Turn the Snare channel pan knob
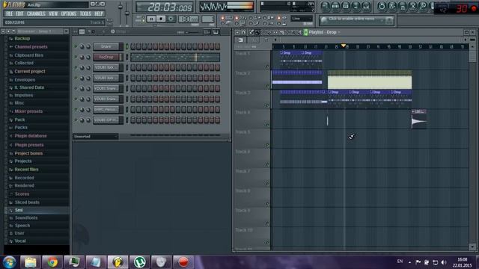The height and width of the screenshot is (269, 479). point(82,46)
